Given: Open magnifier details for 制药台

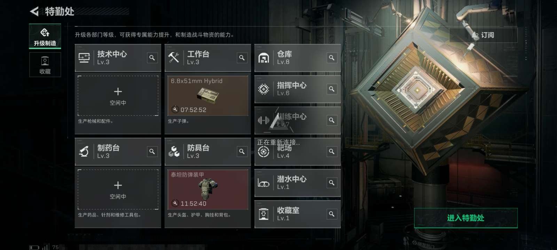Looking at the screenshot, I should coord(152,151).
